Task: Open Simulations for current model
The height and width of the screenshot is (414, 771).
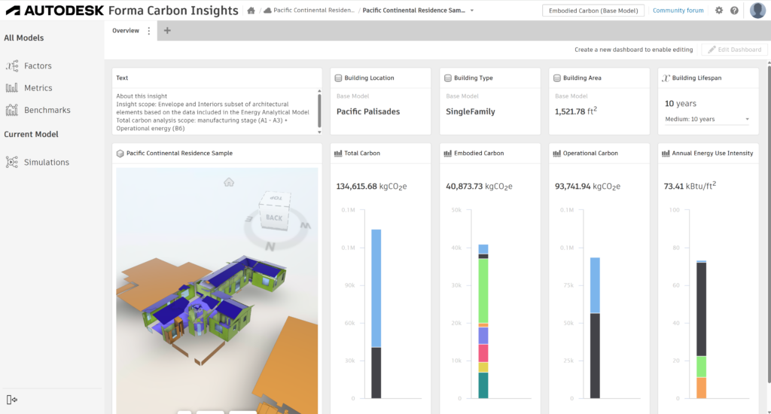Action: click(46, 162)
